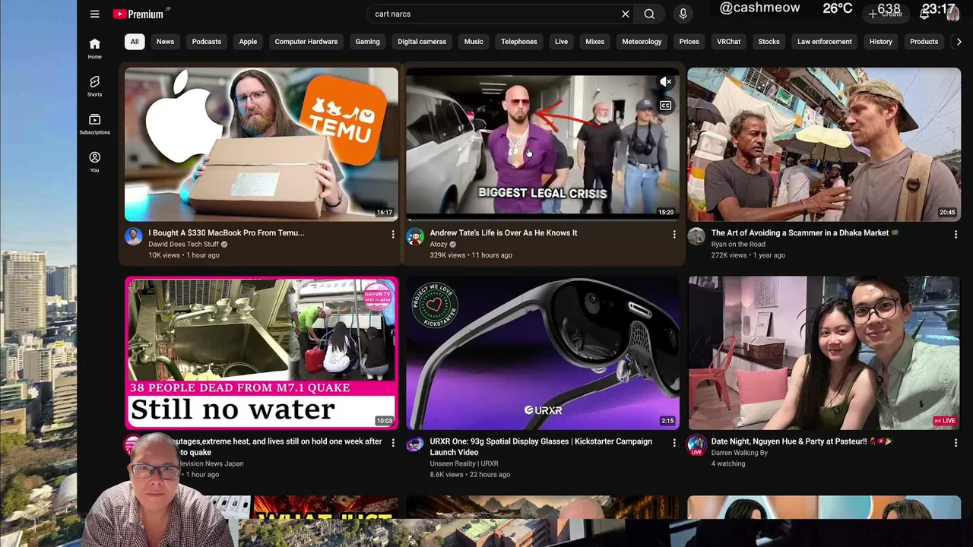Open 'Andrew Tate's Life is Over' title

(504, 233)
